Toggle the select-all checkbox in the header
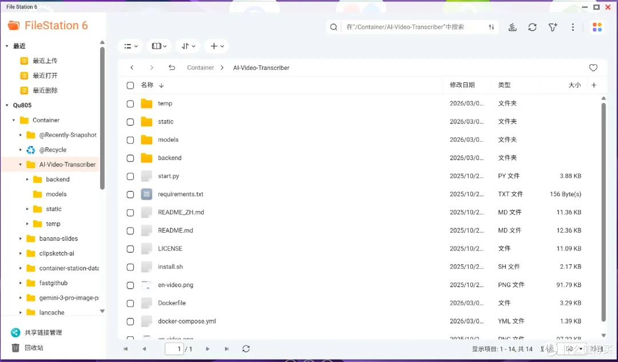This screenshot has height=362, width=618. (x=130, y=85)
